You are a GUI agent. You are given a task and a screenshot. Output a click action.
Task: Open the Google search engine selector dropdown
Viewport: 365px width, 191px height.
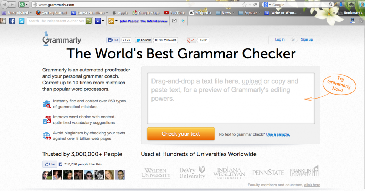267,5
